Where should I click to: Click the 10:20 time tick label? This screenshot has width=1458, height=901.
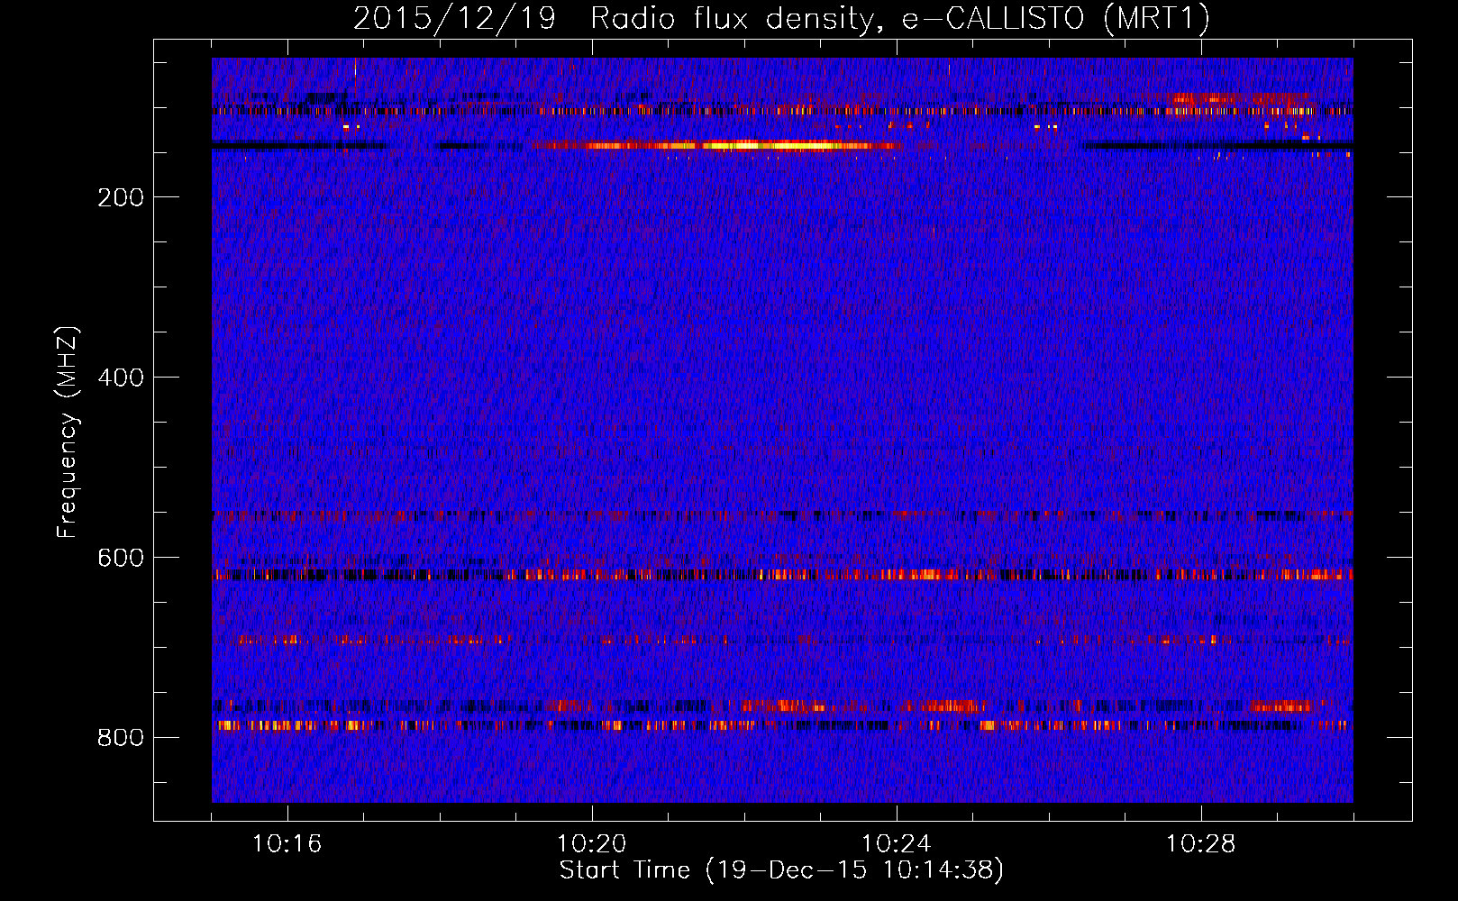coord(592,844)
